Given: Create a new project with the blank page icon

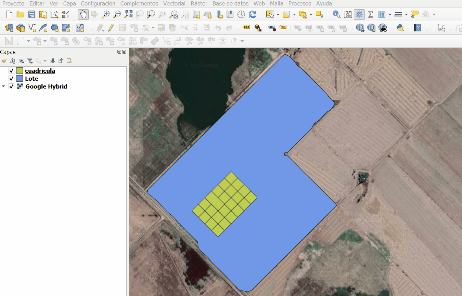Looking at the screenshot, I should (9, 14).
